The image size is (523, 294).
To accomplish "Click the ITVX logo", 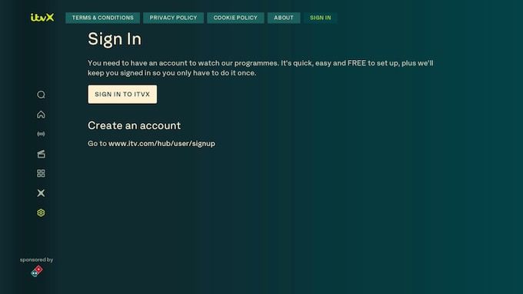I will (42, 18).
